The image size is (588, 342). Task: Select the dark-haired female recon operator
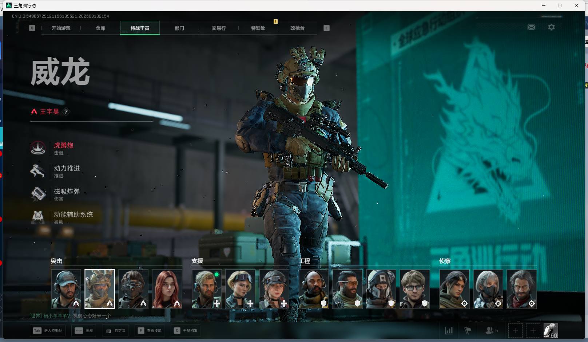[x=454, y=289]
